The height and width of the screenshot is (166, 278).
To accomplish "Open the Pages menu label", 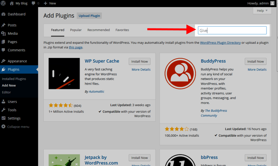I will (12, 42).
